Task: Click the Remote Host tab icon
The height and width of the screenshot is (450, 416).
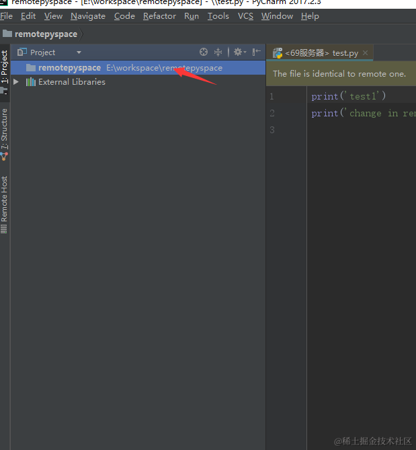Action: pyautogui.click(x=4, y=229)
